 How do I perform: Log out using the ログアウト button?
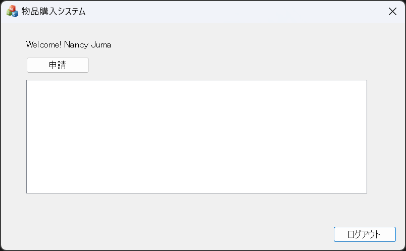pyautogui.click(x=365, y=234)
